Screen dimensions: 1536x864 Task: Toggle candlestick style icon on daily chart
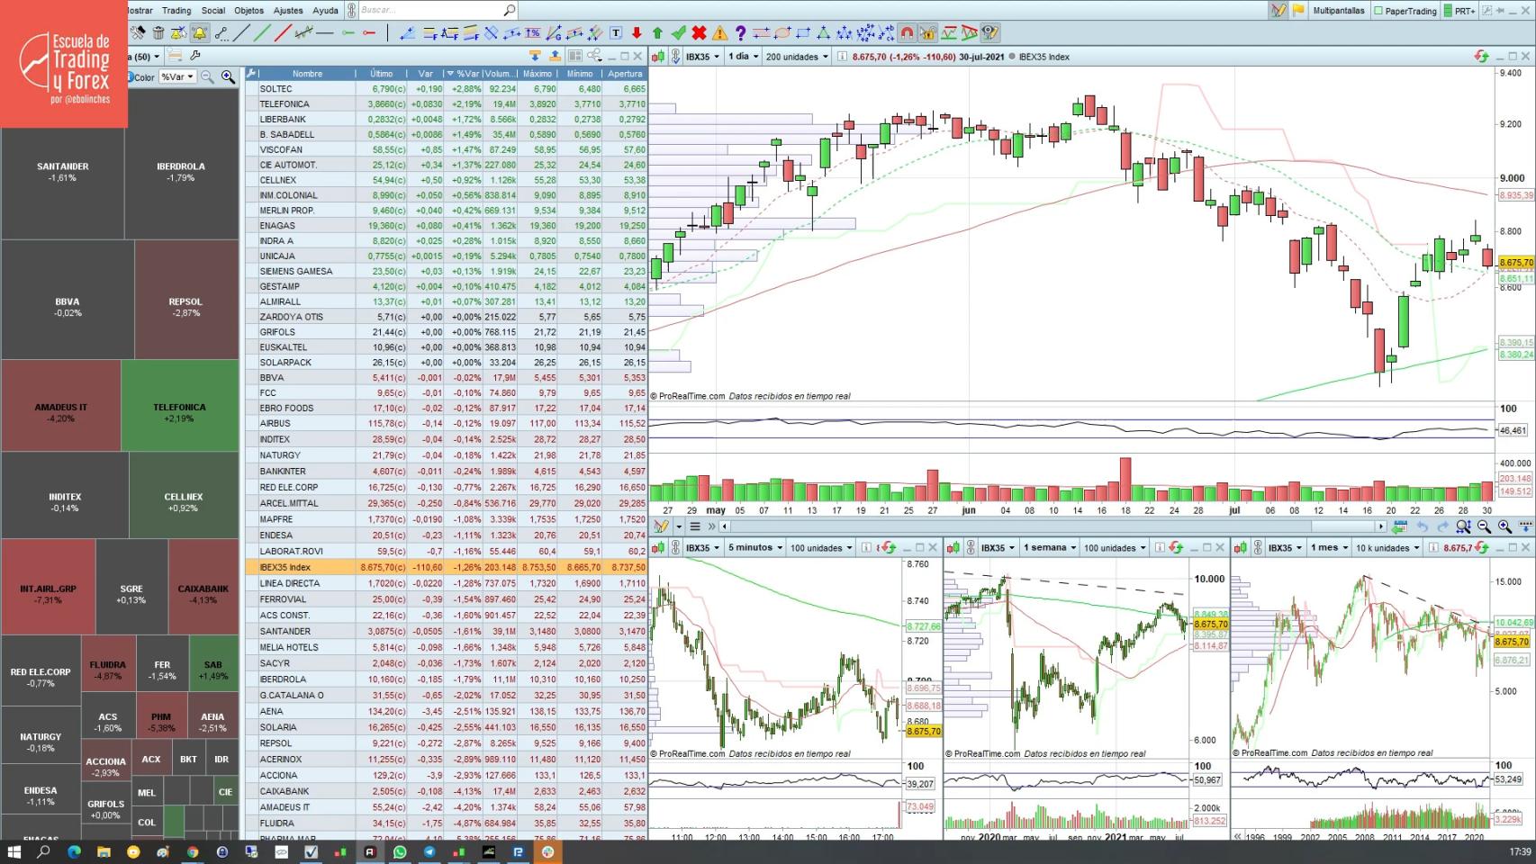(x=658, y=57)
